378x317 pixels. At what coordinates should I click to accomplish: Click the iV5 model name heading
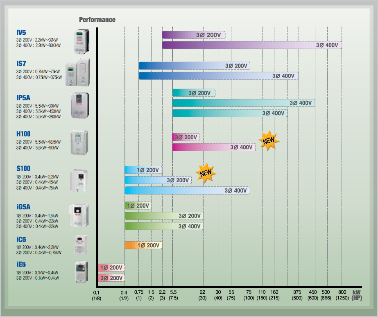click(x=22, y=32)
